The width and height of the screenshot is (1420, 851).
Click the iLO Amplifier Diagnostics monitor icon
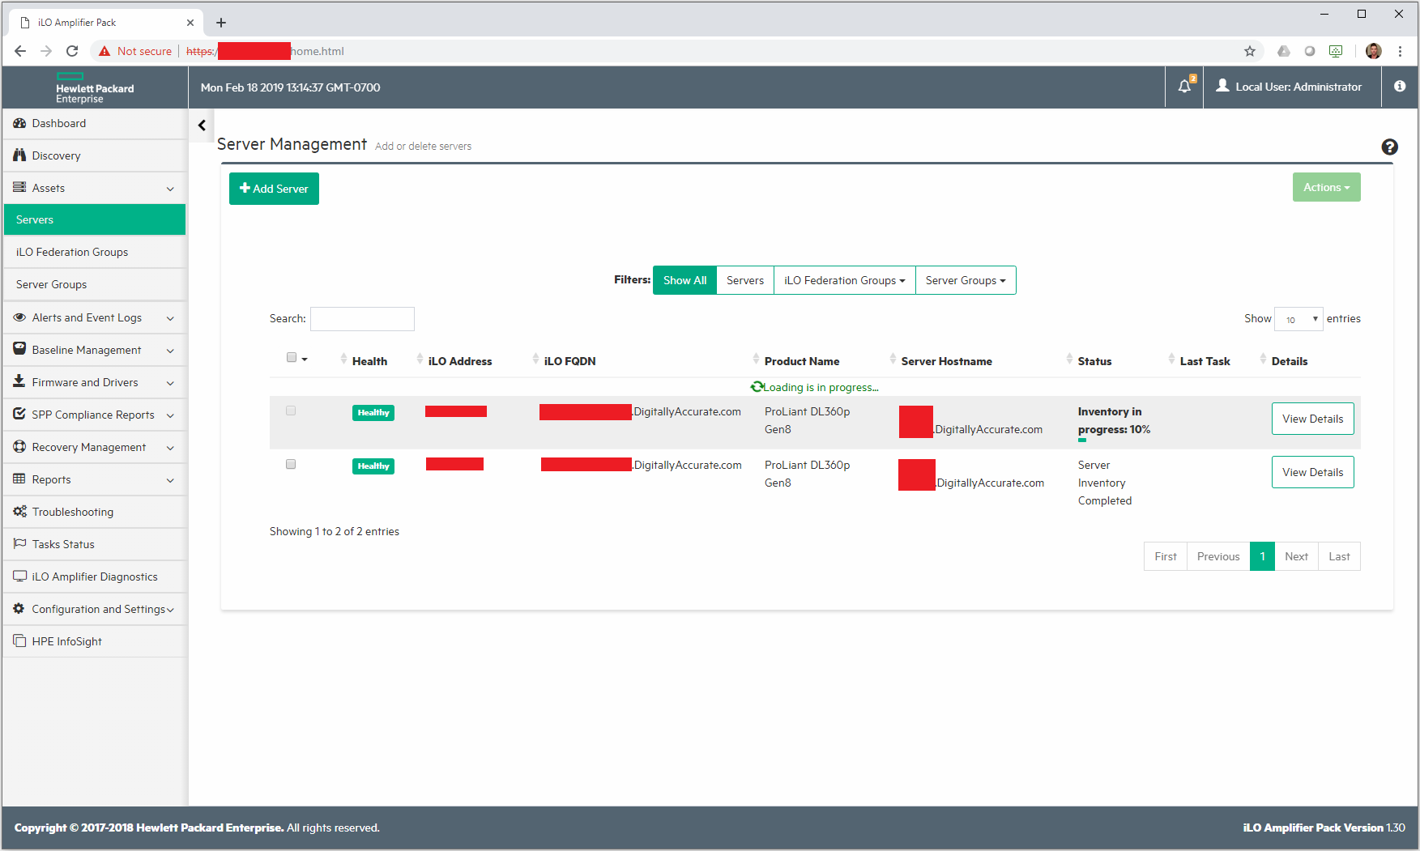pyautogui.click(x=19, y=577)
